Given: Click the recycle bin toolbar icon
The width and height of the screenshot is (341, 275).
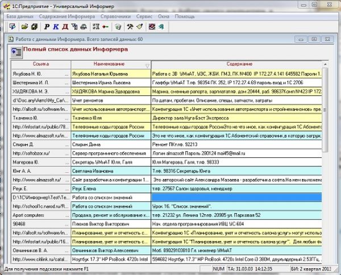Looking at the screenshot, I should tap(118, 27).
